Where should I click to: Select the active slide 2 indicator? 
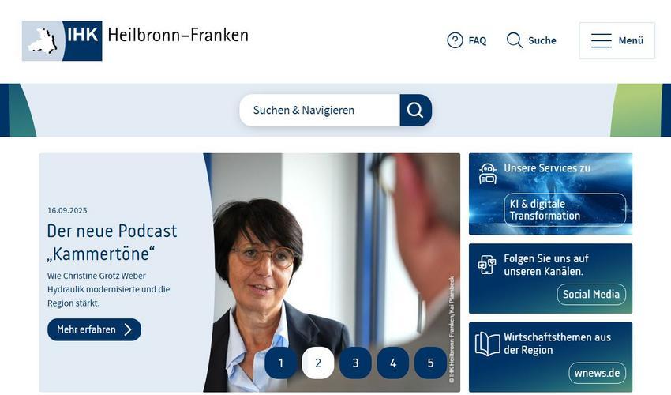pyautogui.click(x=318, y=363)
